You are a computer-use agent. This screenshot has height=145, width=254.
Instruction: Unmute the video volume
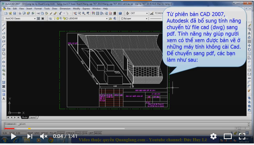pyautogui.click(x=44, y=136)
